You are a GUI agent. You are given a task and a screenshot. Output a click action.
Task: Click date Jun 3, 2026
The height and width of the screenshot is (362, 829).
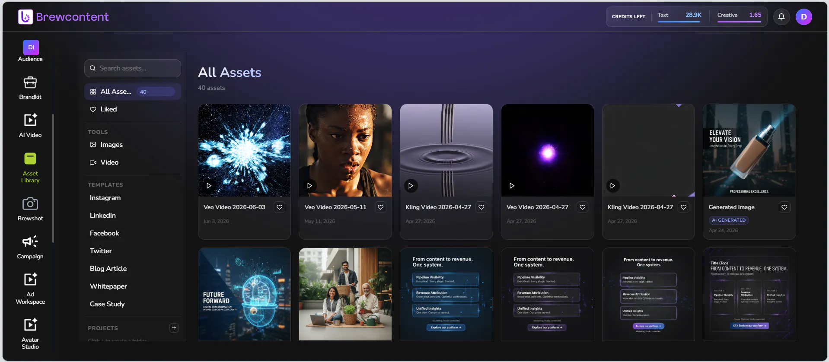pos(216,221)
